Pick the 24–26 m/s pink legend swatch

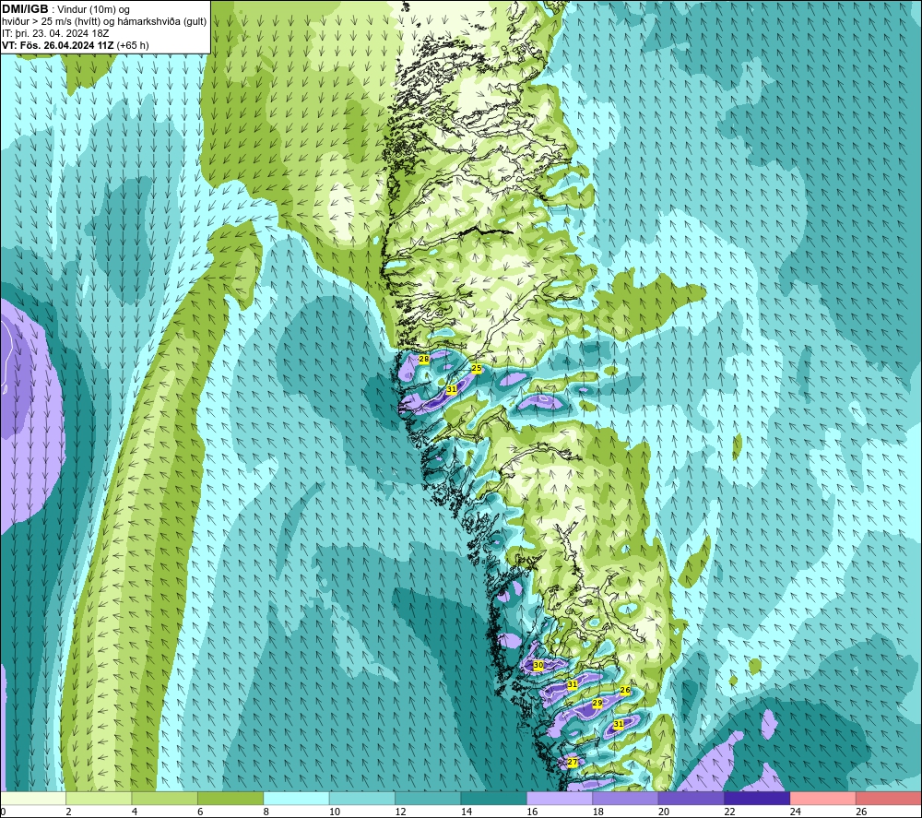coord(823,798)
